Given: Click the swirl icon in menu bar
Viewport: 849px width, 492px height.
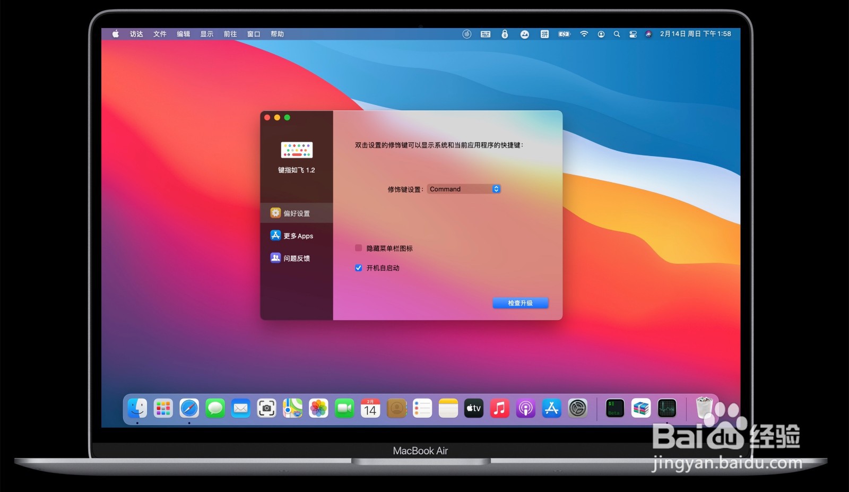Looking at the screenshot, I should click(466, 34).
